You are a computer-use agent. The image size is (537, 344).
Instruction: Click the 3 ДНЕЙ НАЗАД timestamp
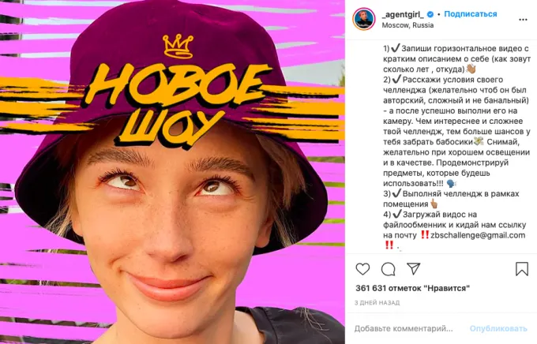[377, 303]
